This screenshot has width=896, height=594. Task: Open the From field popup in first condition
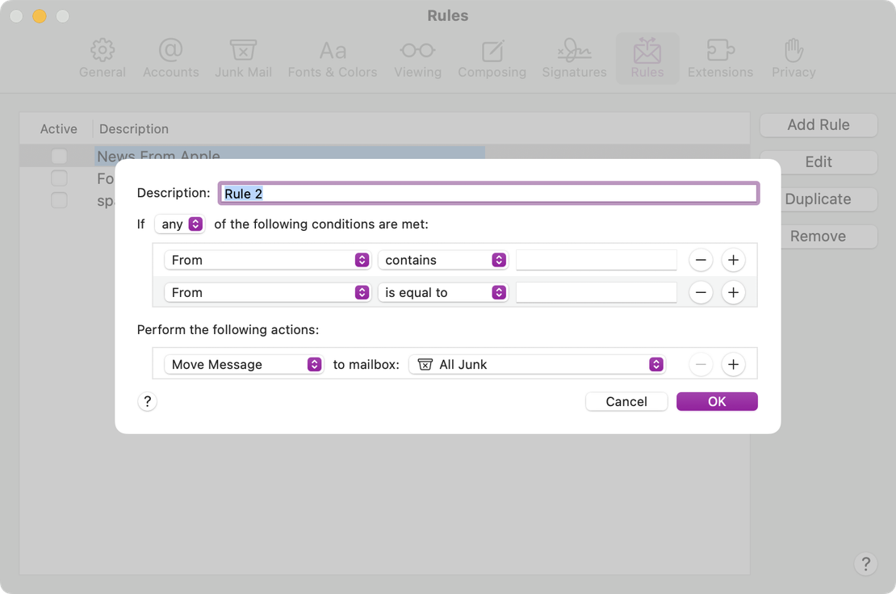pyautogui.click(x=267, y=260)
